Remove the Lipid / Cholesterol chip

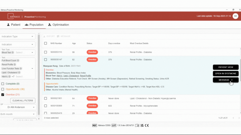[x=19, y=72]
